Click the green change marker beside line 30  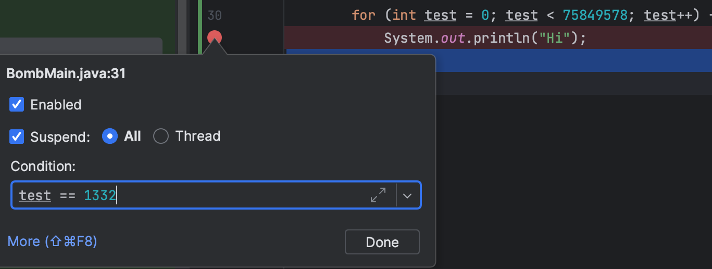(x=201, y=16)
